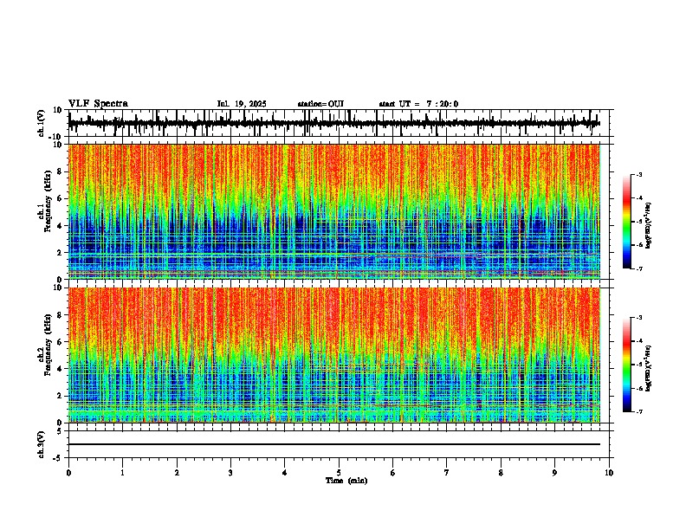Click the "VLF Spectra" title text
Viewport: 686px width, 530px height.
point(98,104)
